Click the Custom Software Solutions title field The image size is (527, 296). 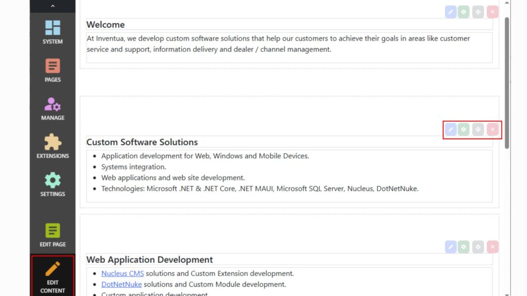[x=289, y=142]
